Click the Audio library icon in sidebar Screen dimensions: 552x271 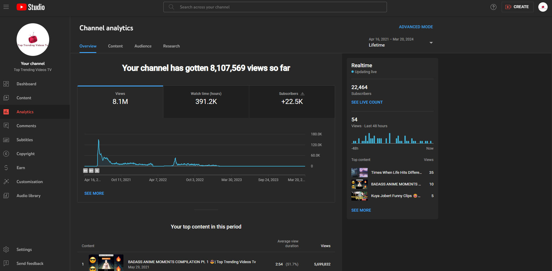[6, 196]
